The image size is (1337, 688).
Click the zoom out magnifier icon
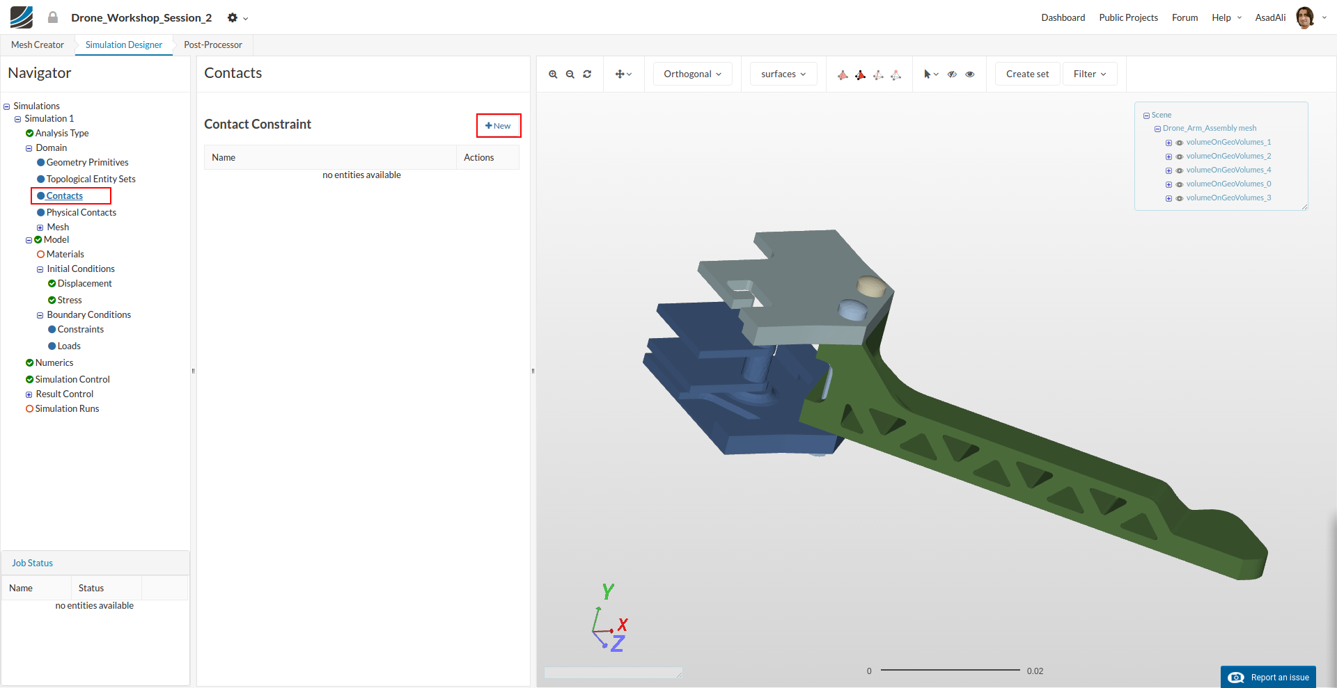coord(570,74)
